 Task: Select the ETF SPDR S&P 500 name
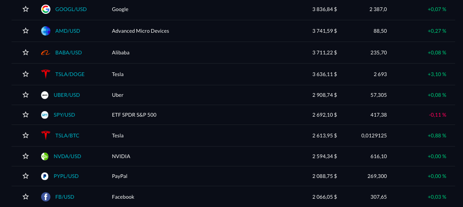click(x=134, y=115)
